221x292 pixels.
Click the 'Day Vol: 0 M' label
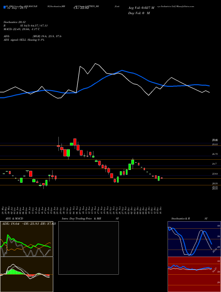pyautogui.click(x=139, y=13)
